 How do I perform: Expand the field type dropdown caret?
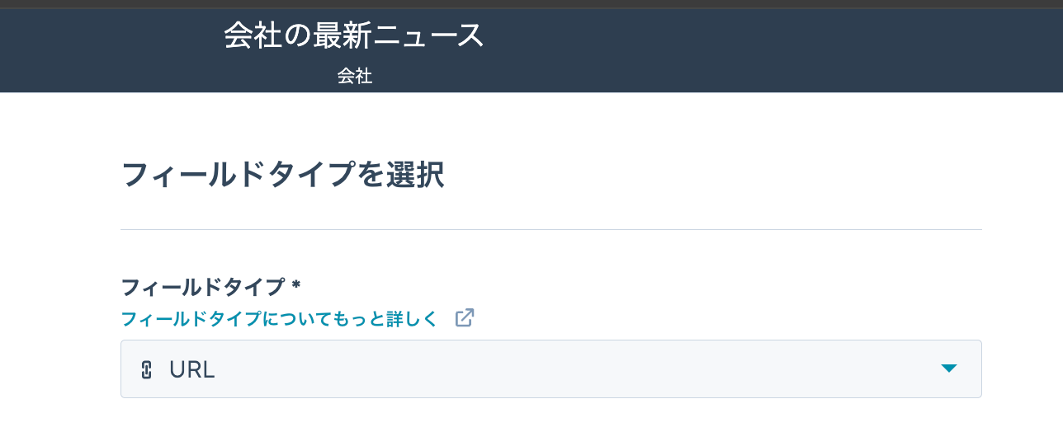point(949,369)
